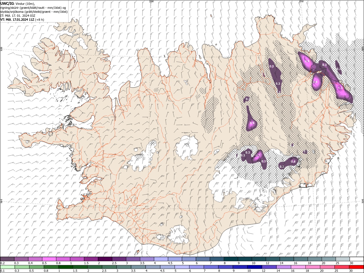Click the '15W' longitude label

(301, 1)
